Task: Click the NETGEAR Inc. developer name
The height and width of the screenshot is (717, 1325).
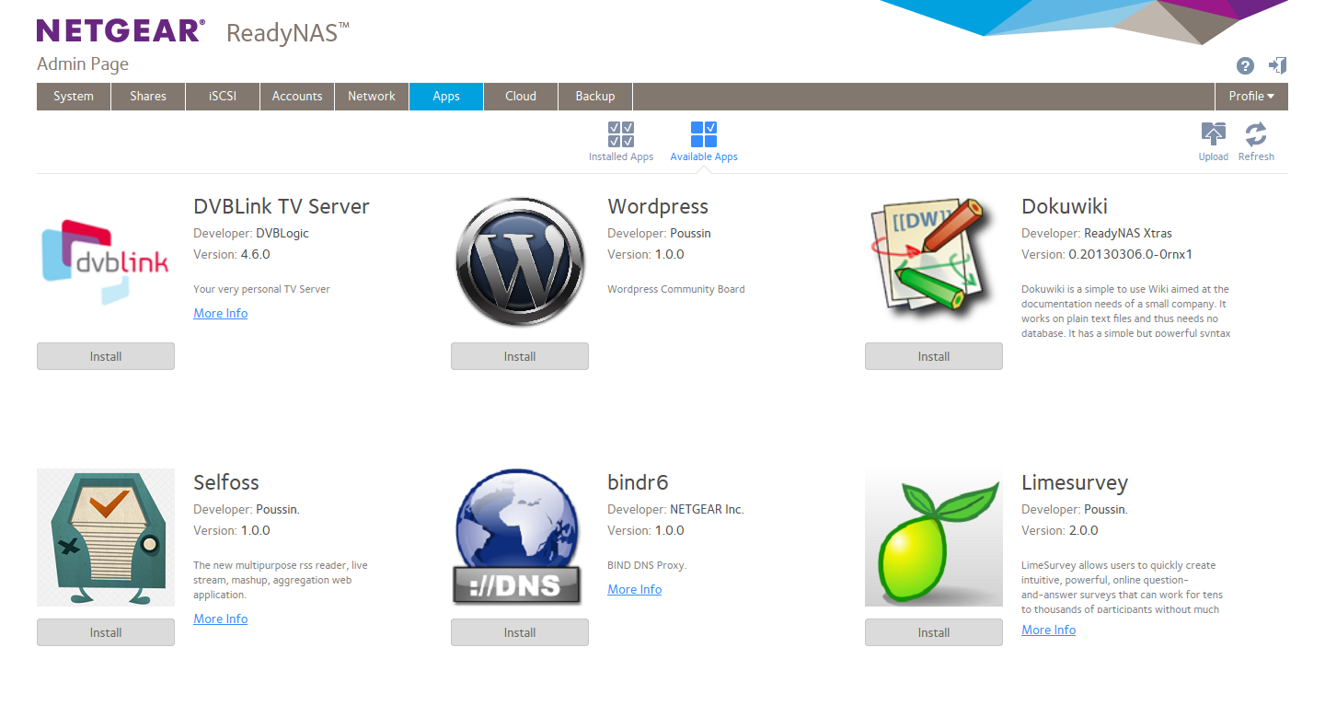Action: (x=707, y=509)
